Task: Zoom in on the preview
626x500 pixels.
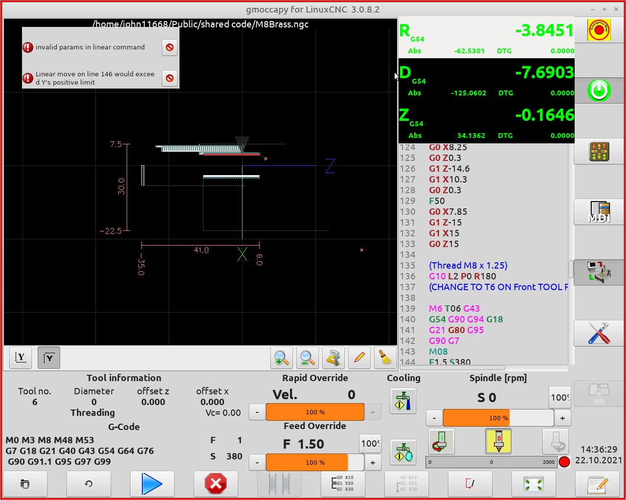Action: [282, 358]
